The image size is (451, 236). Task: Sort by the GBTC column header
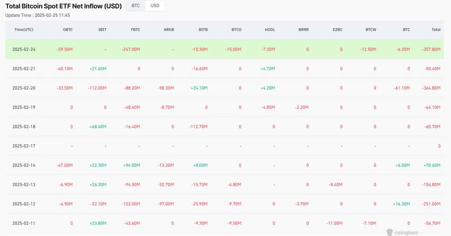[68, 30]
